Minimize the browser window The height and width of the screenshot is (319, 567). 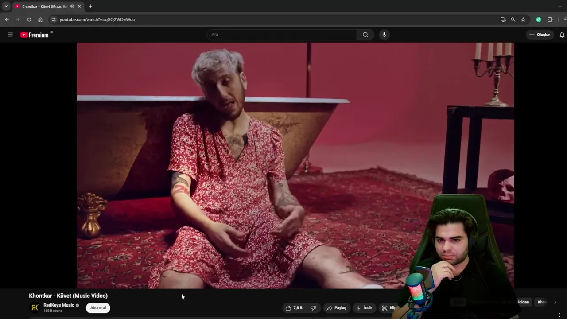point(560,6)
